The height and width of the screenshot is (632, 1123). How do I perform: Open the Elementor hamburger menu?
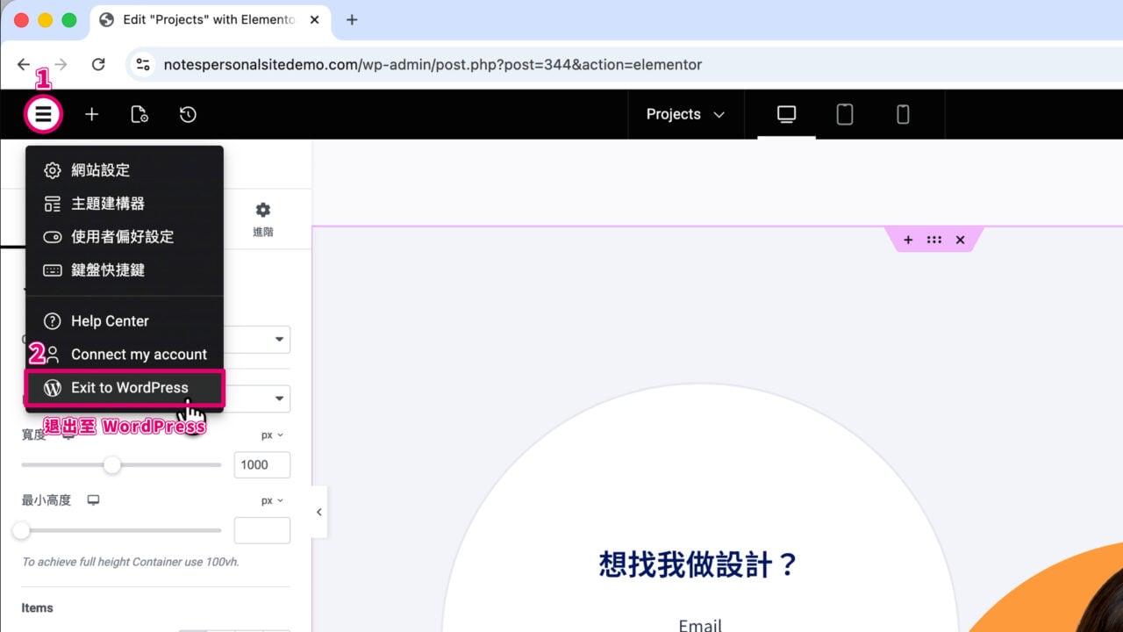tap(43, 114)
